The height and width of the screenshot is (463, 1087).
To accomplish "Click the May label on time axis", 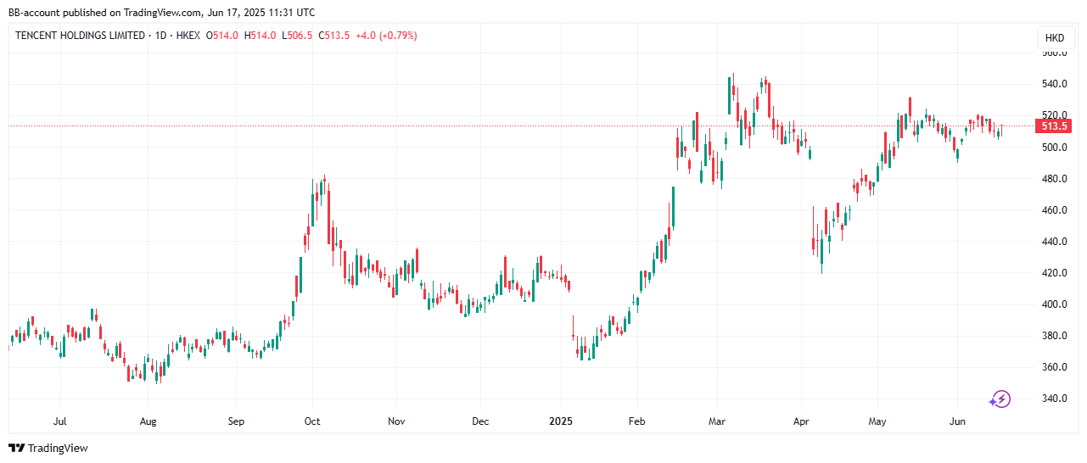I will coord(878,421).
